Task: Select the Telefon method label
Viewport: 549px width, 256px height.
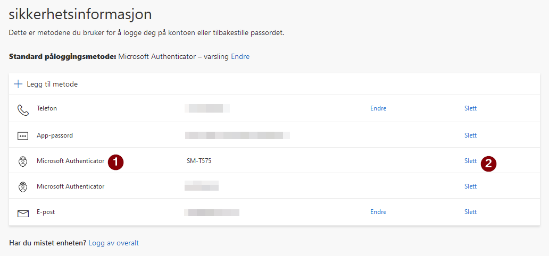Action: click(x=47, y=108)
